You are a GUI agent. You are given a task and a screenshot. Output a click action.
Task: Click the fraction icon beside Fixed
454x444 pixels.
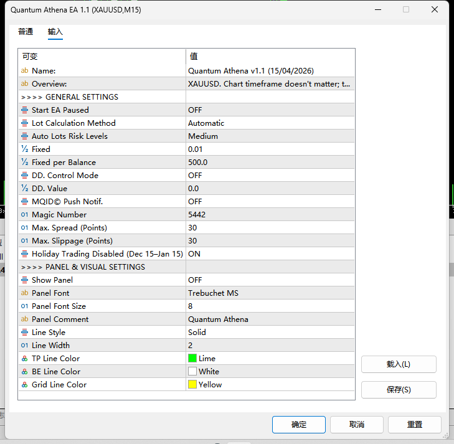(x=25, y=149)
